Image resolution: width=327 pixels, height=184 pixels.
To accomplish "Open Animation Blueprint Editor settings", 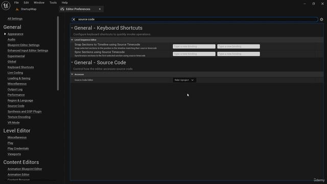I will tap(25, 169).
